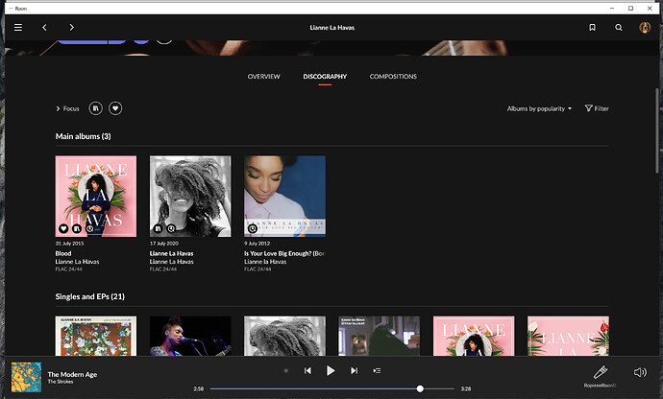This screenshot has width=663, height=399.
Task: Click library badge on Blood cover
Action: (x=77, y=228)
